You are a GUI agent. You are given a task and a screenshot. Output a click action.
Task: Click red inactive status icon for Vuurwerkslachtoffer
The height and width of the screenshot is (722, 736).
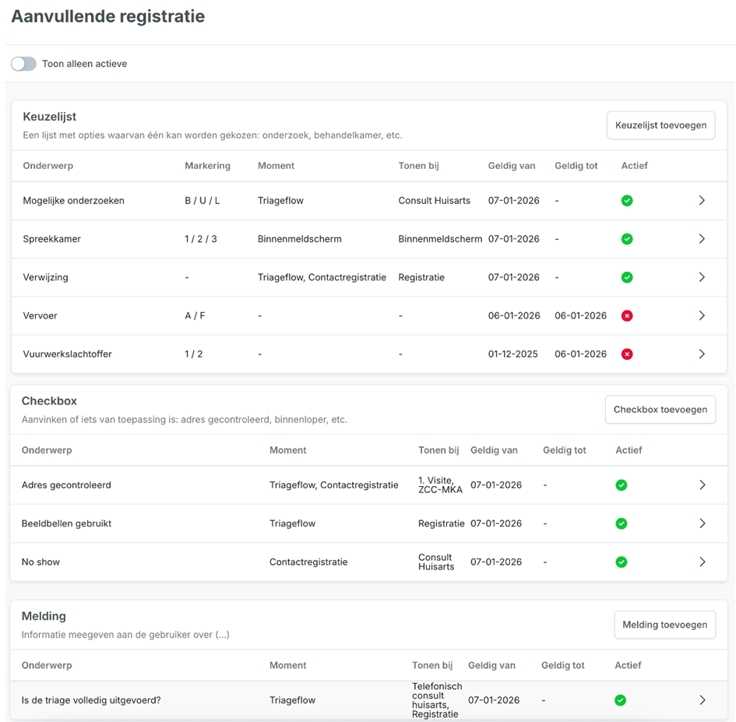(627, 354)
